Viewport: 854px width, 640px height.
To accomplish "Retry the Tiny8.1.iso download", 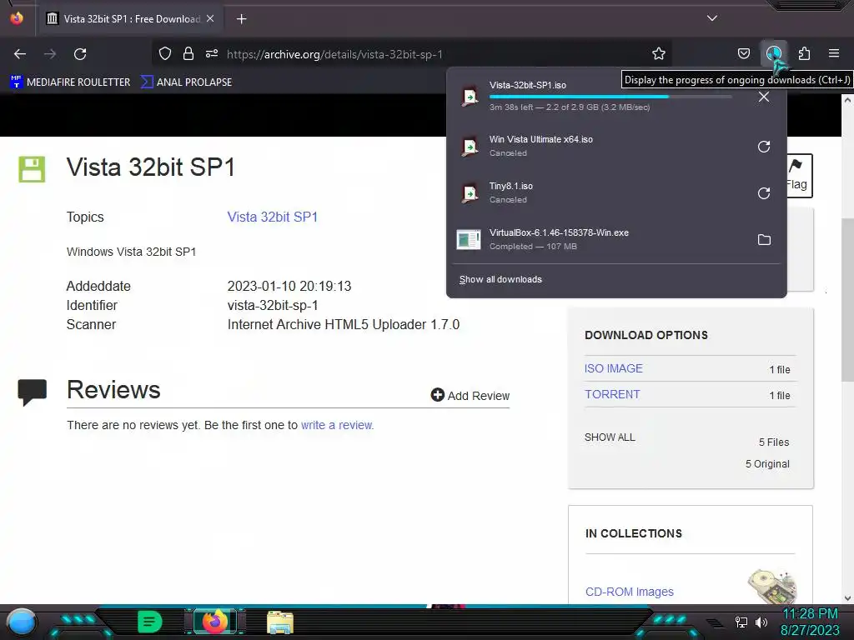I will point(764,193).
